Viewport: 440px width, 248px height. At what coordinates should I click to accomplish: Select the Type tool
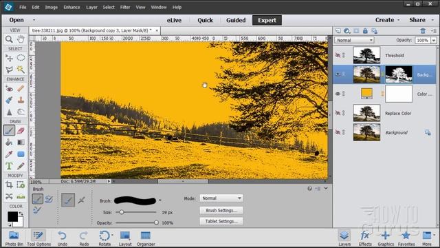(x=9, y=166)
